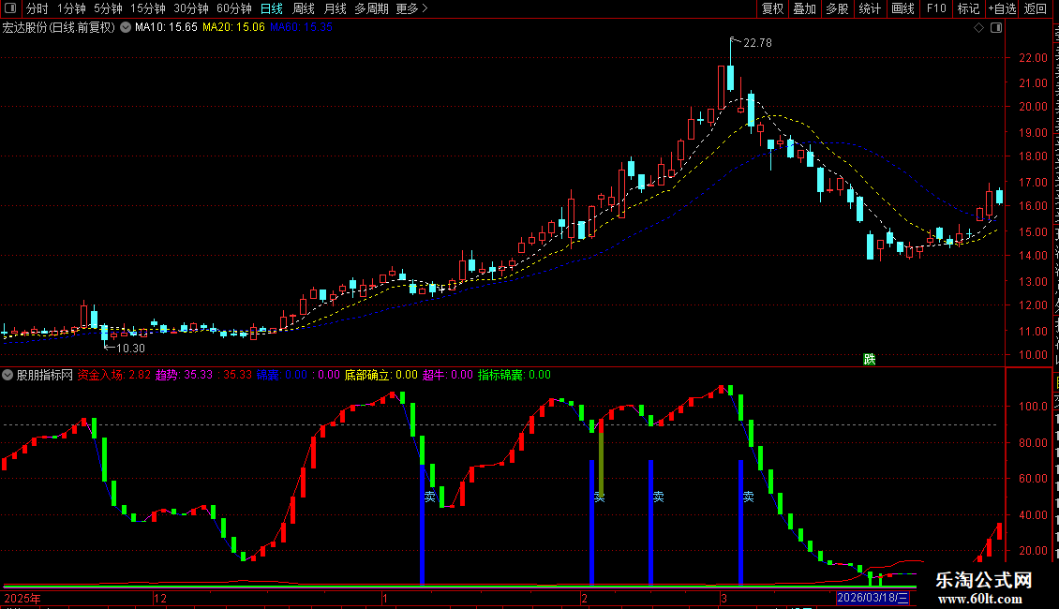1059x609 pixels.
Task: Click the 10.30 low price label
Action: (x=130, y=349)
